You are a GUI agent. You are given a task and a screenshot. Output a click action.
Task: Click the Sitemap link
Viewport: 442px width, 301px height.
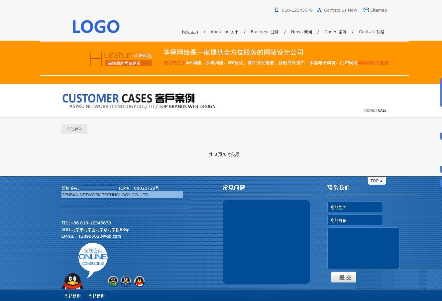pos(379,10)
